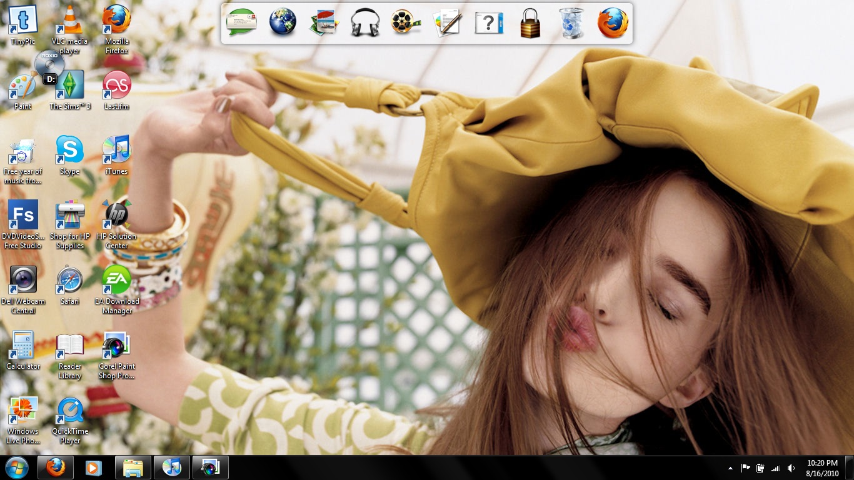Click the film reel icon in dock
This screenshot has height=480, width=854.
click(406, 23)
